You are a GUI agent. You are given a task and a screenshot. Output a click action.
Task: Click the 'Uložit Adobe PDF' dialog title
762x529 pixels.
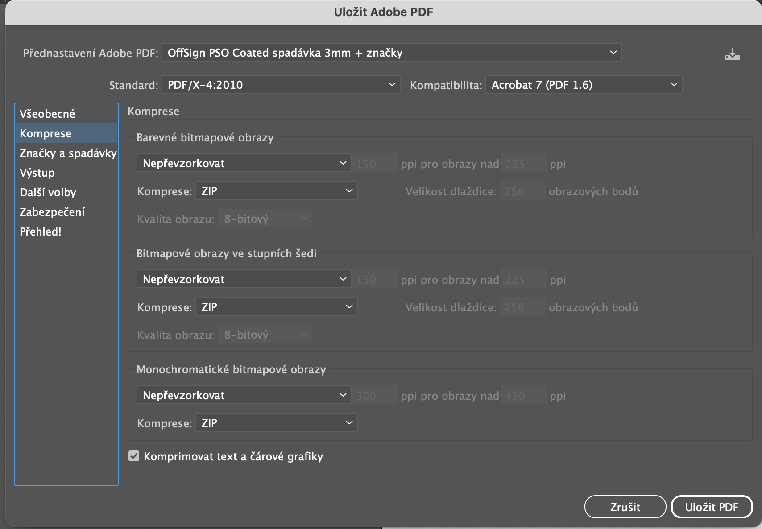click(x=384, y=12)
